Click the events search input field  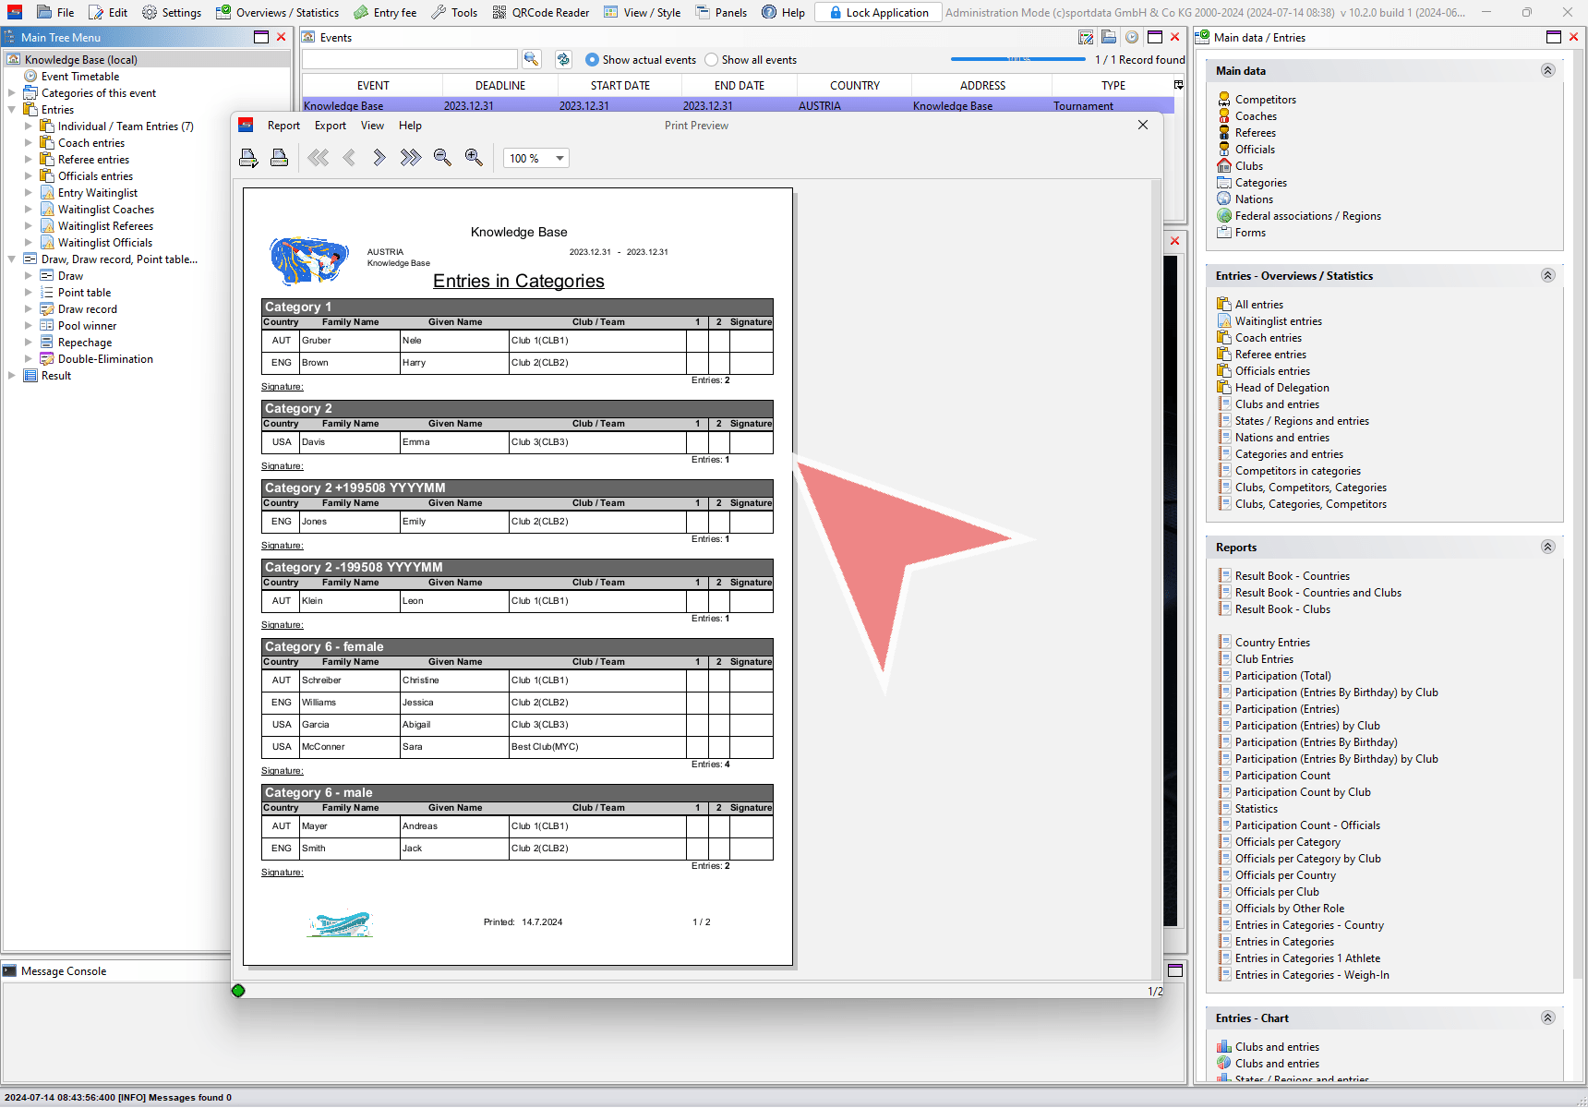coord(410,59)
